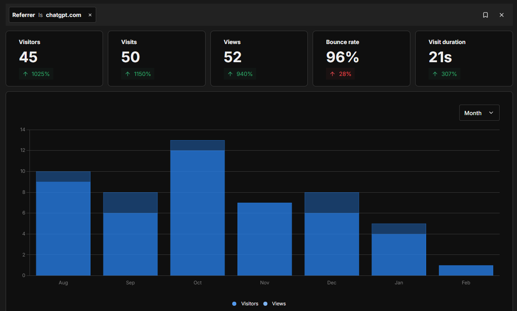517x311 pixels.
Task: Click the darker top segment of December bar
Action: tap(332, 203)
